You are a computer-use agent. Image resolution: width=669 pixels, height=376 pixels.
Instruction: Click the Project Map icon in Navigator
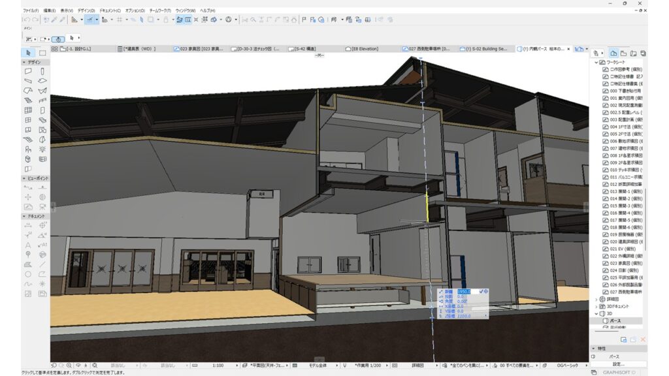[614, 52]
